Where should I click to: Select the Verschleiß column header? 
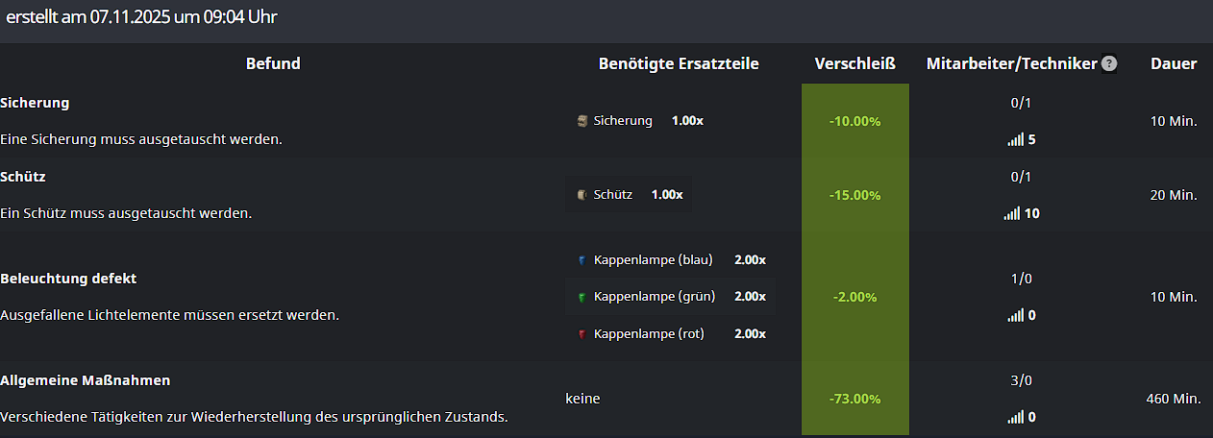point(854,64)
